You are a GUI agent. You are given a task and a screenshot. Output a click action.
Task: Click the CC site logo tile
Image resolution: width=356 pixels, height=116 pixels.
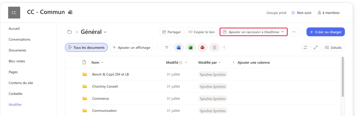[14, 12]
